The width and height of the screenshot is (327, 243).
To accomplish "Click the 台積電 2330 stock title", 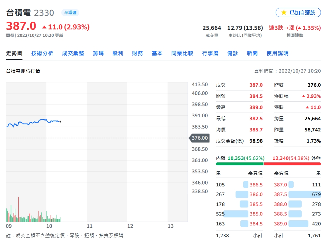I will click(x=30, y=13).
